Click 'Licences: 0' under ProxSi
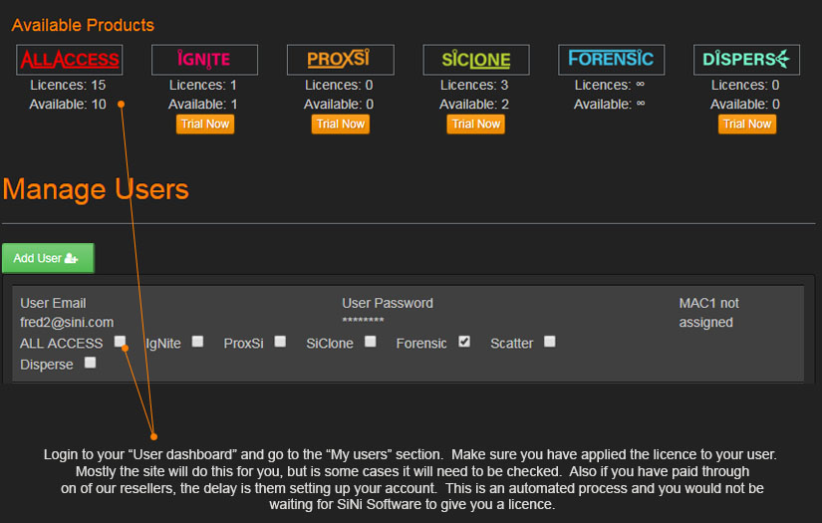The image size is (822, 523). point(339,85)
